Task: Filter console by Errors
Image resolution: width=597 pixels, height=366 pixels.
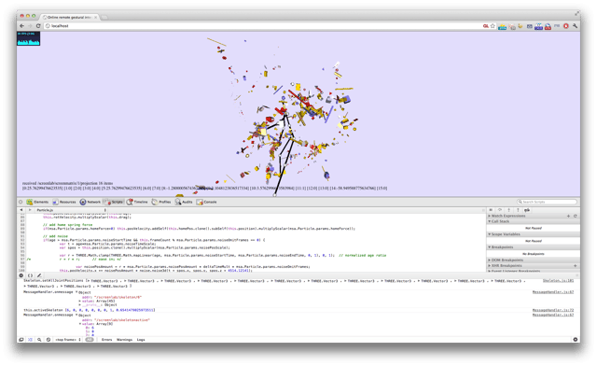Action: (x=107, y=340)
